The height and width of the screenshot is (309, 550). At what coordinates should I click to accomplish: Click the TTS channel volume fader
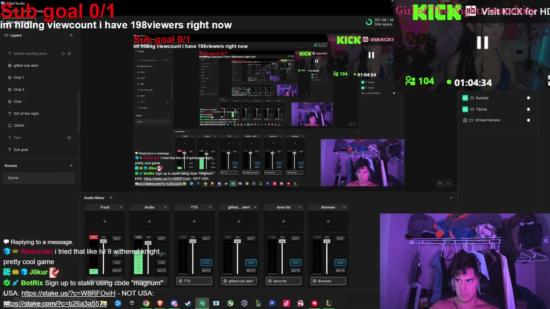pyautogui.click(x=192, y=242)
